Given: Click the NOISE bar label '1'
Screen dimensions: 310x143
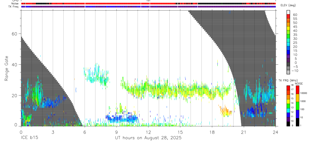Looking at the screenshot, I should [x=301, y=125].
